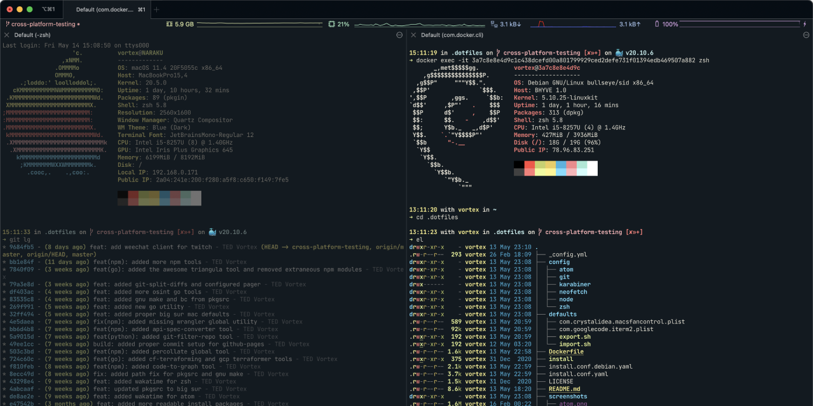
Task: Click commit hash 8ecc49d in git log
Action: (22, 374)
